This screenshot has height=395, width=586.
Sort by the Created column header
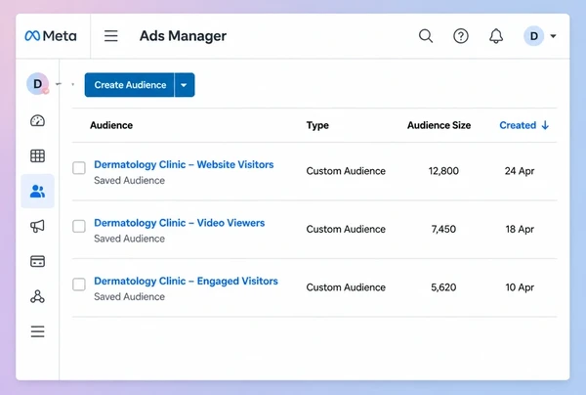click(518, 125)
